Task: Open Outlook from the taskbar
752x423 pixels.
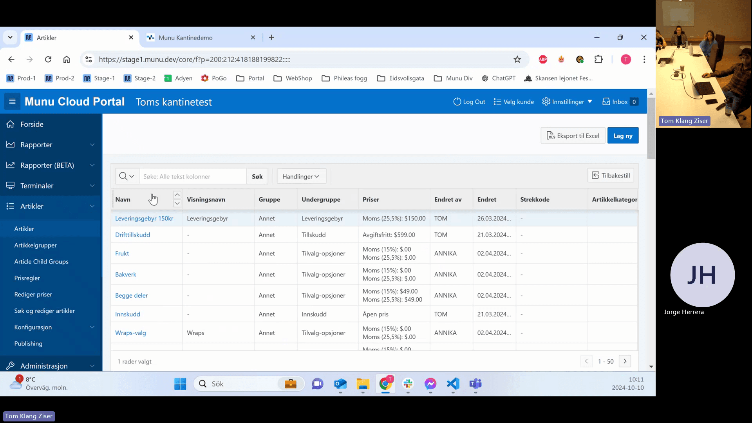Action: click(340, 384)
